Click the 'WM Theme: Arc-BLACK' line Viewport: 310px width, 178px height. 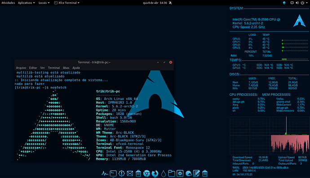[115, 132]
